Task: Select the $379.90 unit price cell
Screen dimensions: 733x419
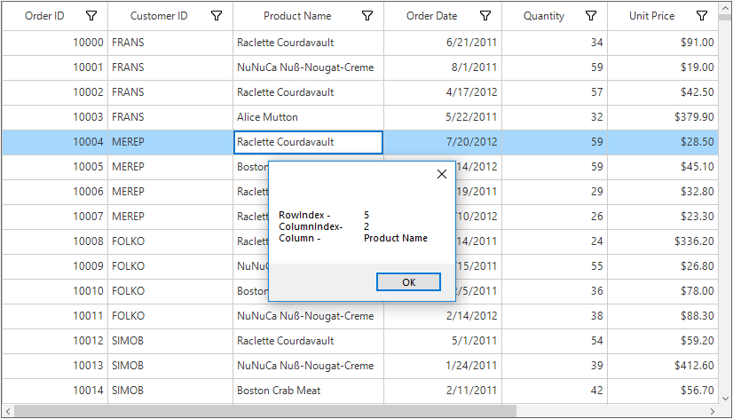Action: (x=663, y=117)
